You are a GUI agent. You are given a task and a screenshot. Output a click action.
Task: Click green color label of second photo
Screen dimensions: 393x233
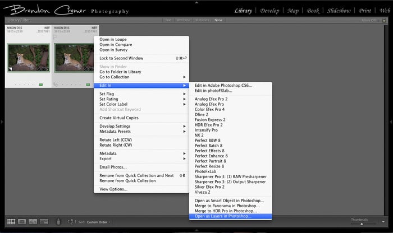tap(88, 85)
